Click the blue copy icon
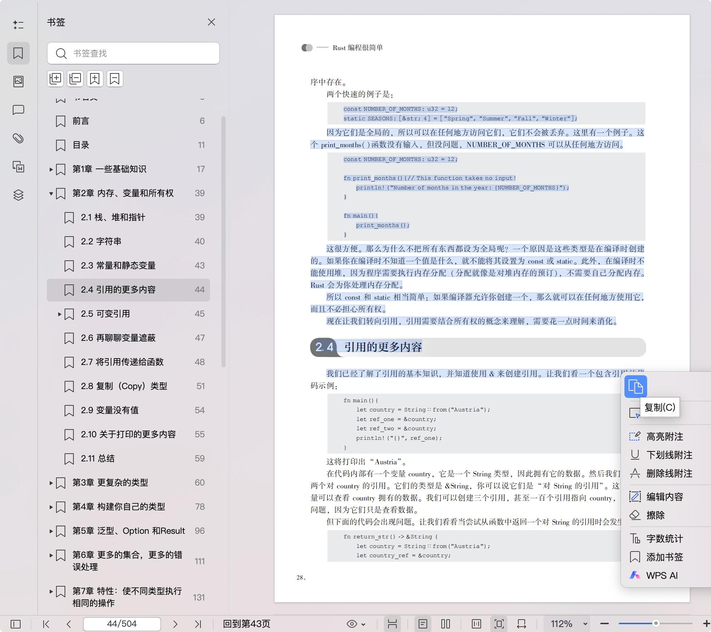 click(x=635, y=387)
